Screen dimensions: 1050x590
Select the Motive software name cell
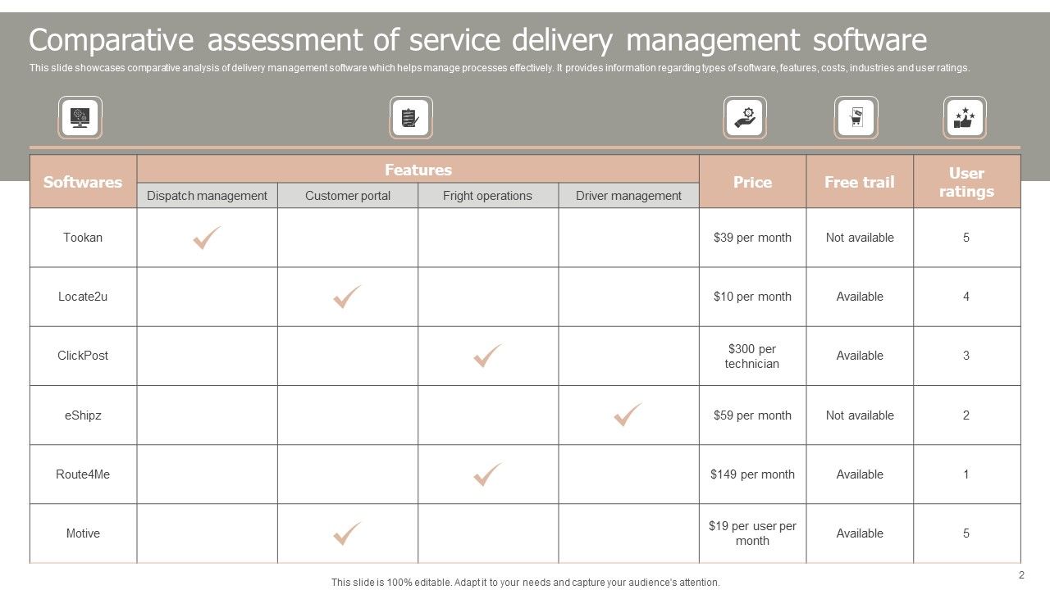click(x=83, y=533)
